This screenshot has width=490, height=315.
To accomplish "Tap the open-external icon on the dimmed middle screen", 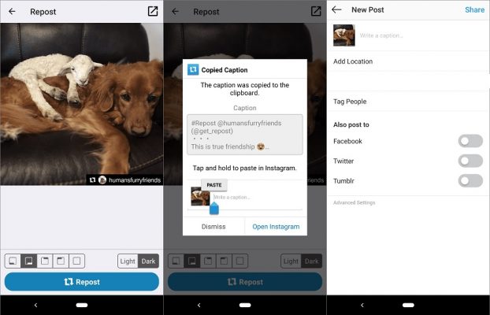I will click(316, 11).
